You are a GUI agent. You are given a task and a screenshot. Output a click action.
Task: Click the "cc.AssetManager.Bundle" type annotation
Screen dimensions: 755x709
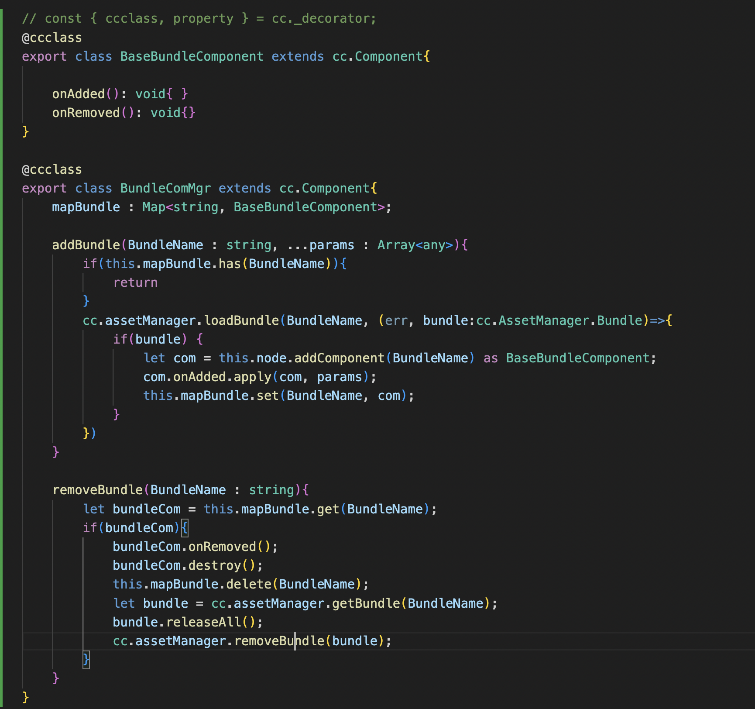[559, 320]
